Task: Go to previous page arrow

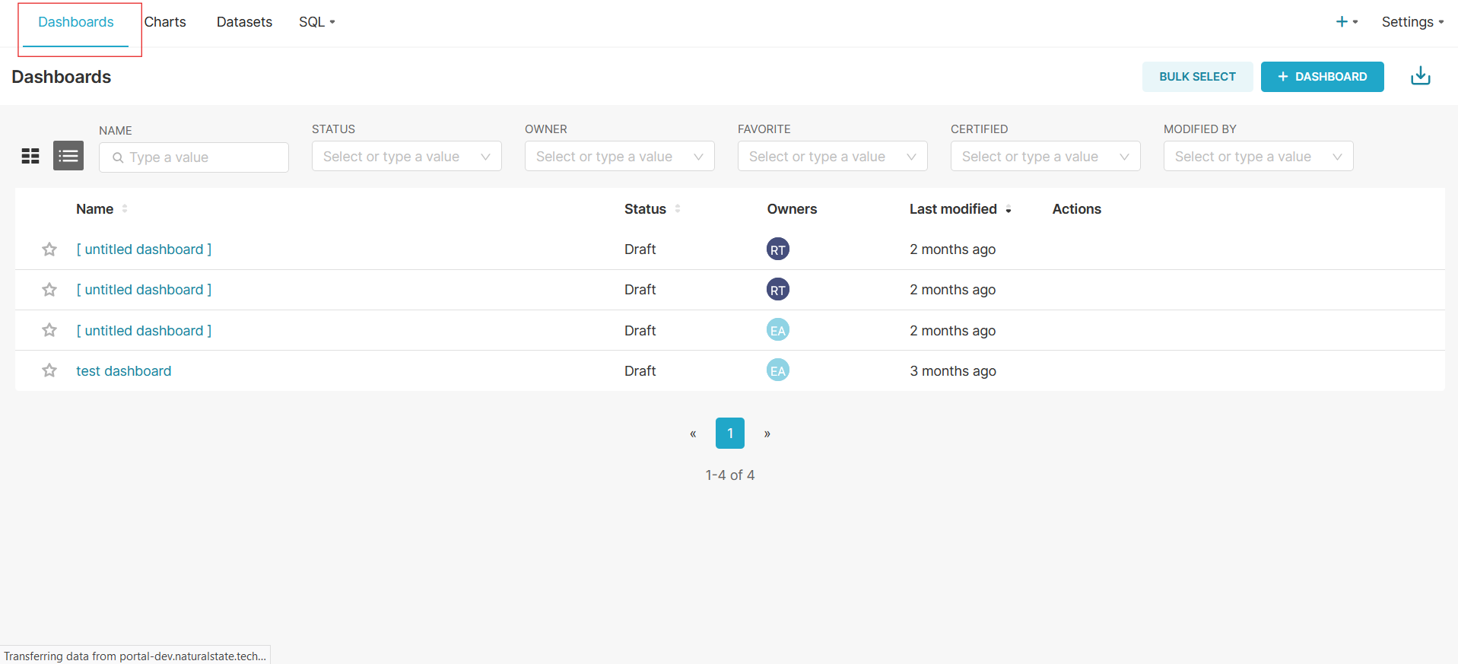Action: pos(693,434)
